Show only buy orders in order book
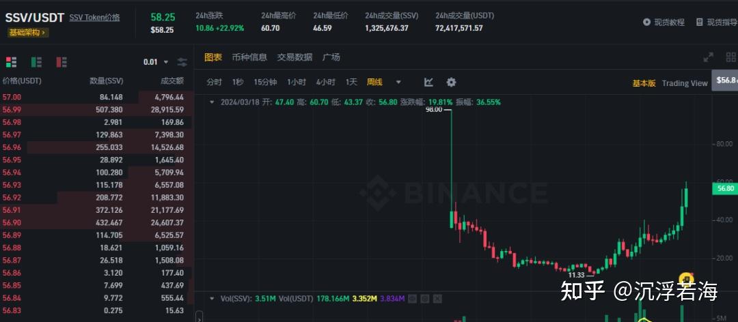The width and height of the screenshot is (738, 322). (x=36, y=62)
